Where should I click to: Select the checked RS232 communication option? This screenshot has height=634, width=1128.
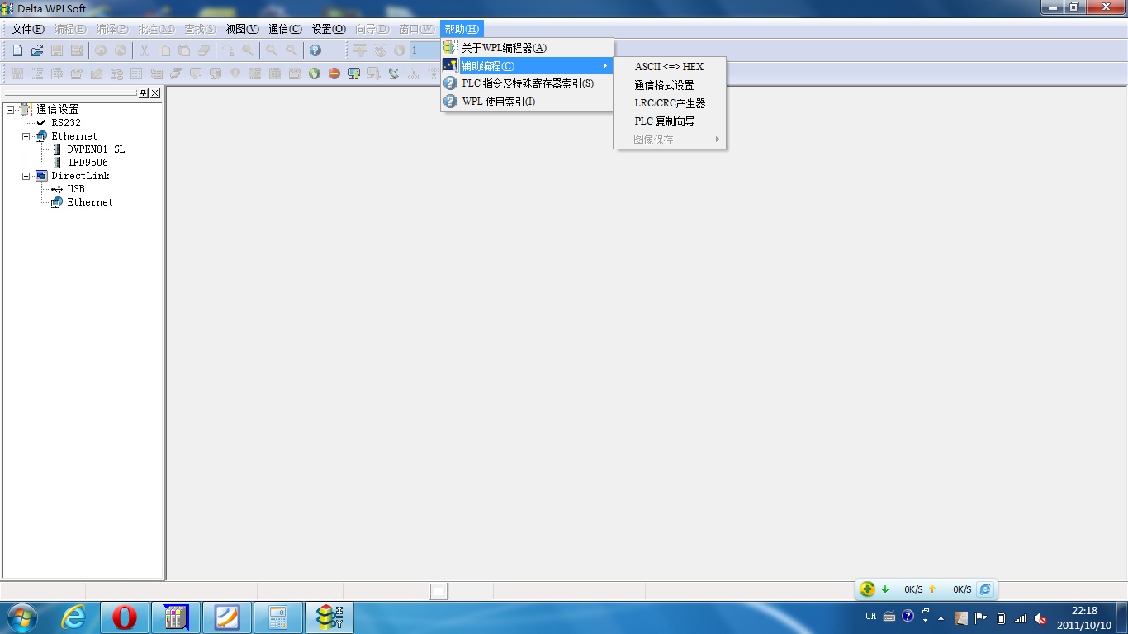66,123
